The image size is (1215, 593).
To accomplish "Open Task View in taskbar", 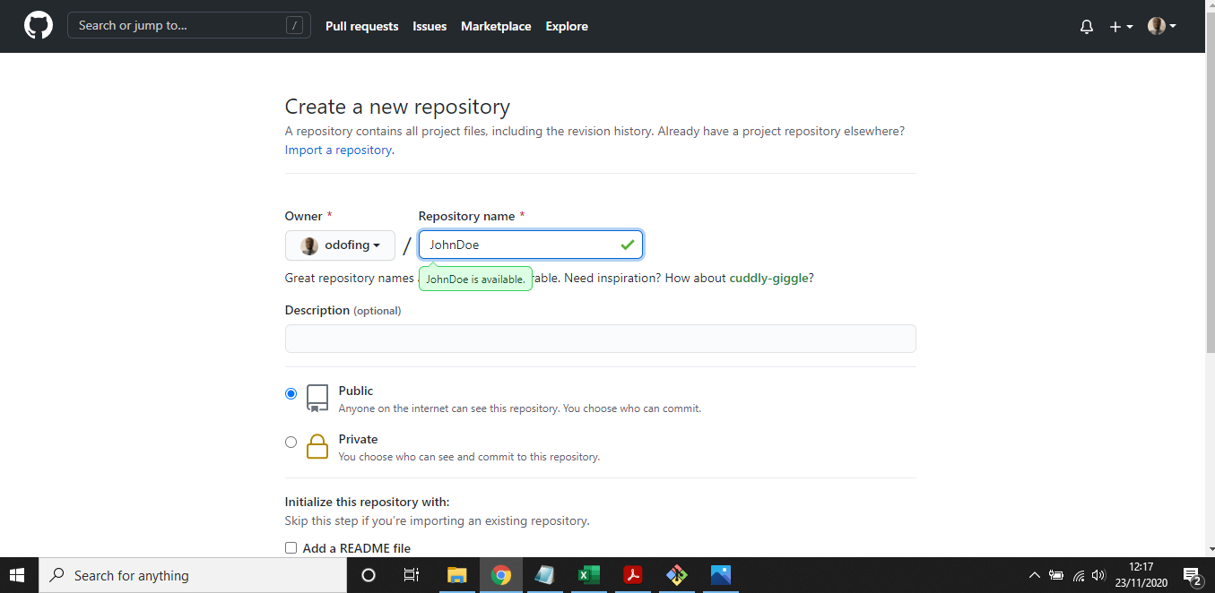I will pos(411,575).
